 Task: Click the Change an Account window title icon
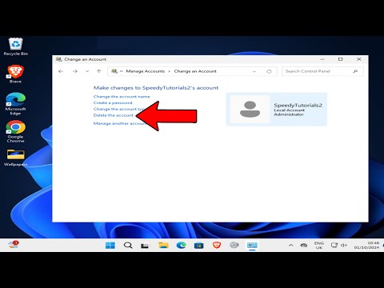point(58,59)
